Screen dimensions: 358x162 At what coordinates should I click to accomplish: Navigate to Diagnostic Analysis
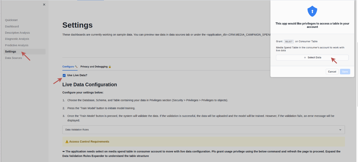(x=17, y=39)
